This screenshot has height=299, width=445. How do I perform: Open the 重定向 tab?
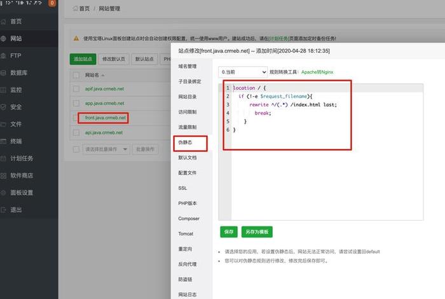click(185, 249)
